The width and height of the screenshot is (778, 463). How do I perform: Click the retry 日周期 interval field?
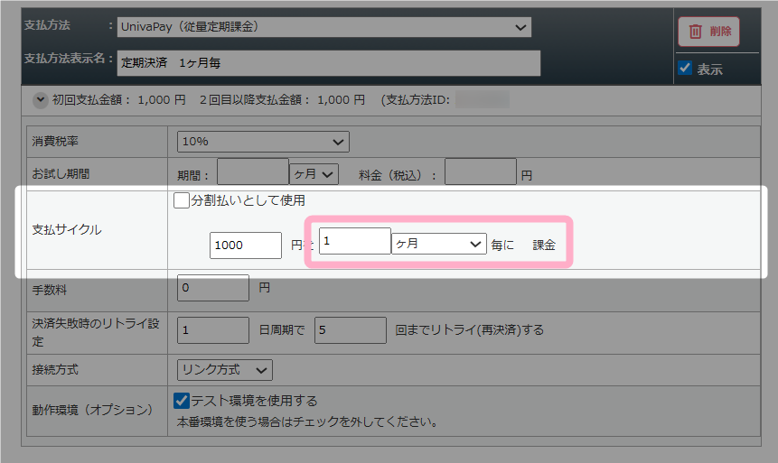click(x=213, y=330)
